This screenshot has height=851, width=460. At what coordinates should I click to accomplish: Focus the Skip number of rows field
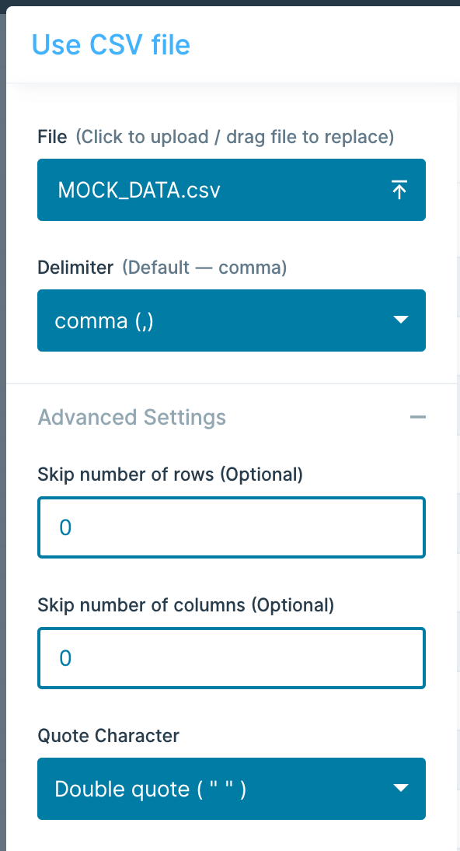[x=232, y=527]
